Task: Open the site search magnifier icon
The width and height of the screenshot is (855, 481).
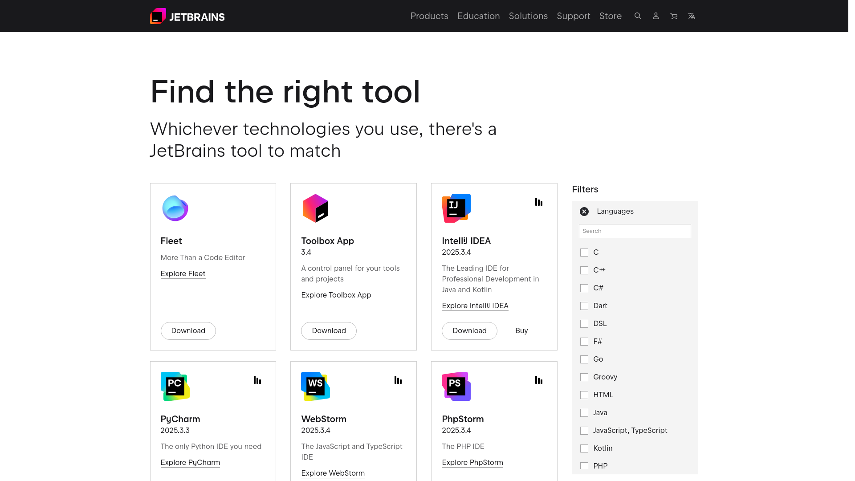Action: point(638,16)
